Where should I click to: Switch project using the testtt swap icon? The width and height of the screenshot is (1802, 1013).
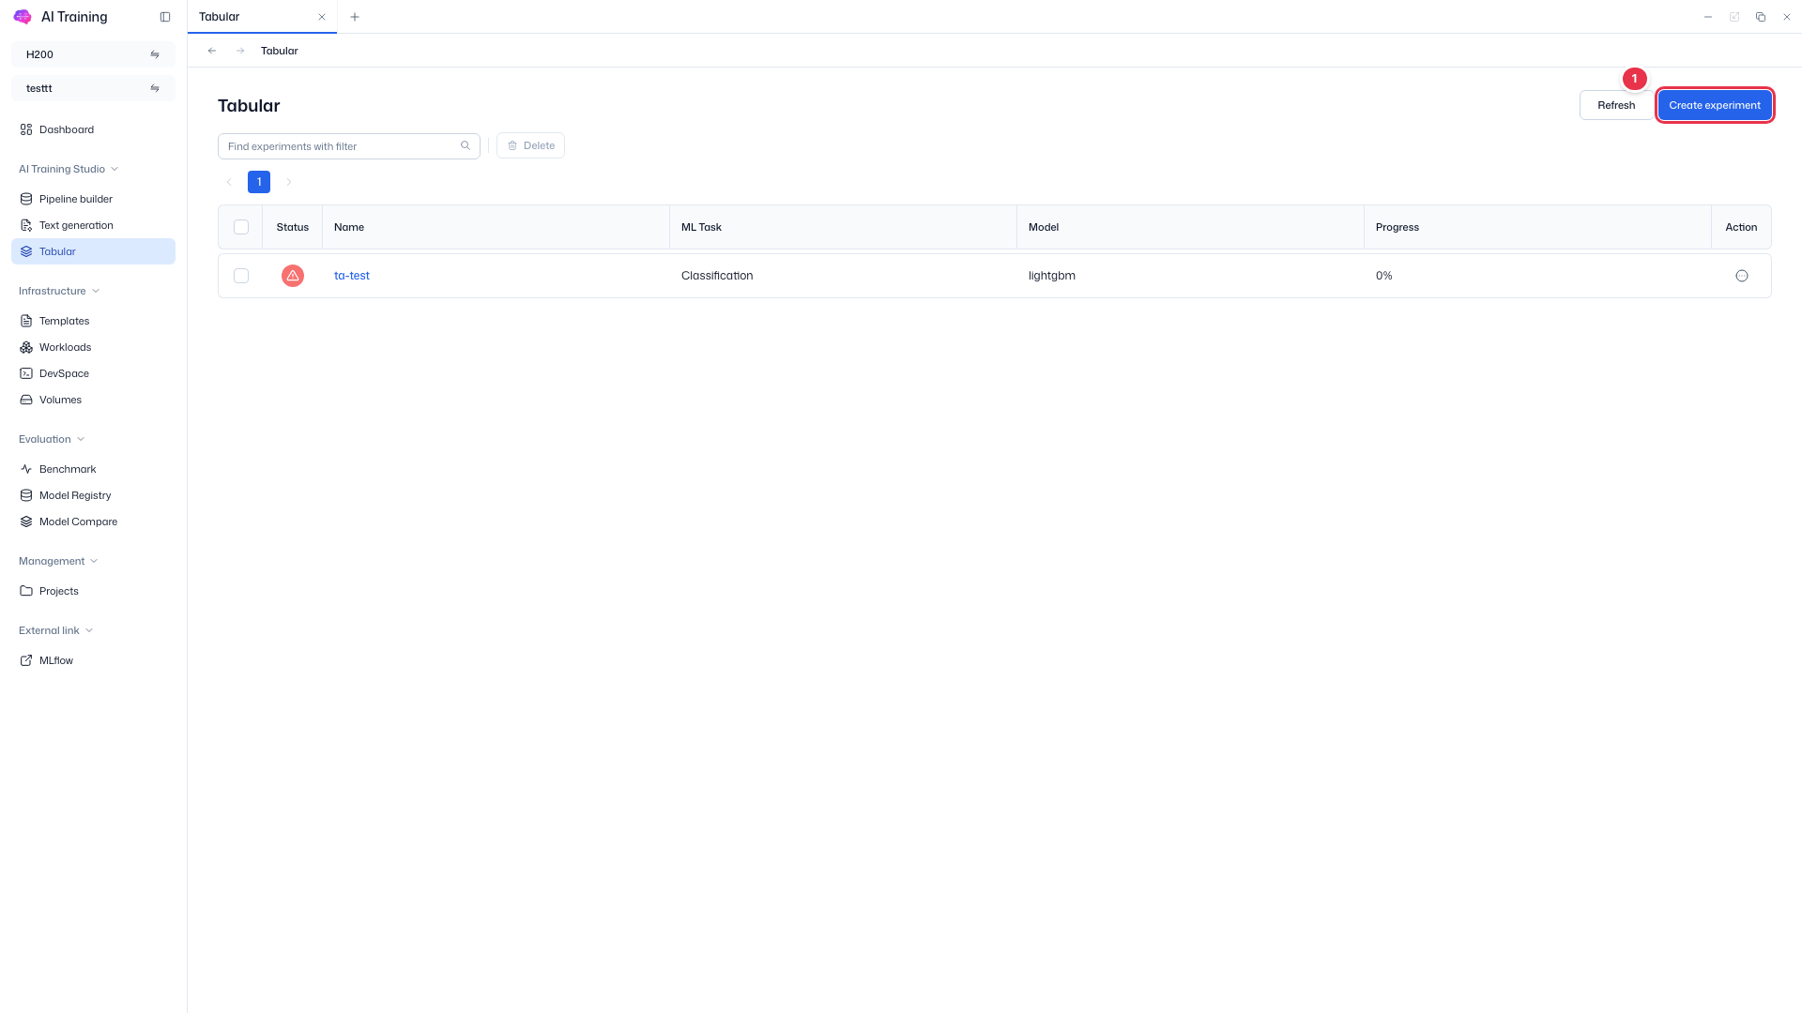tap(155, 88)
